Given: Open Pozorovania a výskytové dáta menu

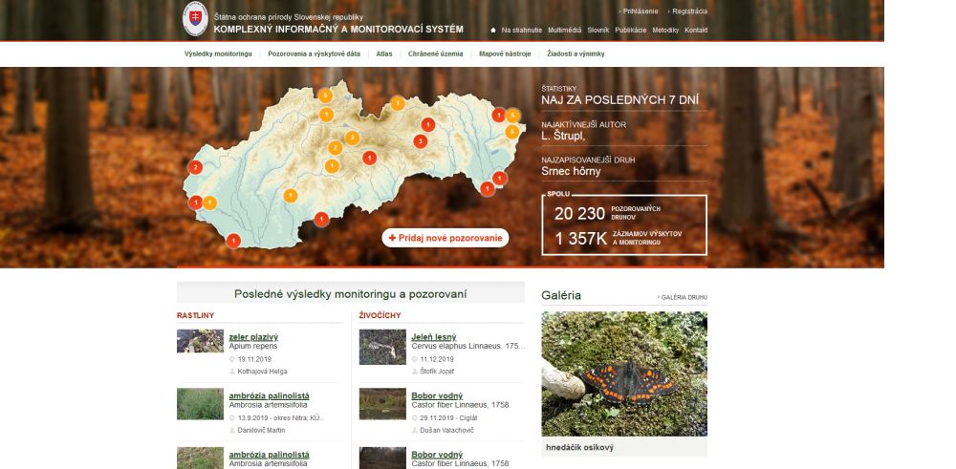Looking at the screenshot, I should tap(314, 53).
